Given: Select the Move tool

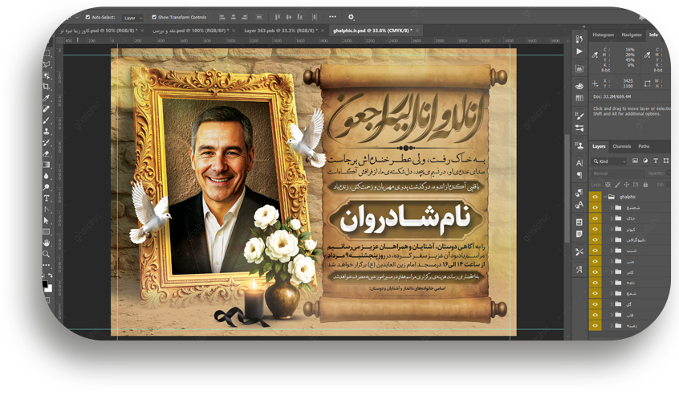Looking at the screenshot, I should (47, 41).
